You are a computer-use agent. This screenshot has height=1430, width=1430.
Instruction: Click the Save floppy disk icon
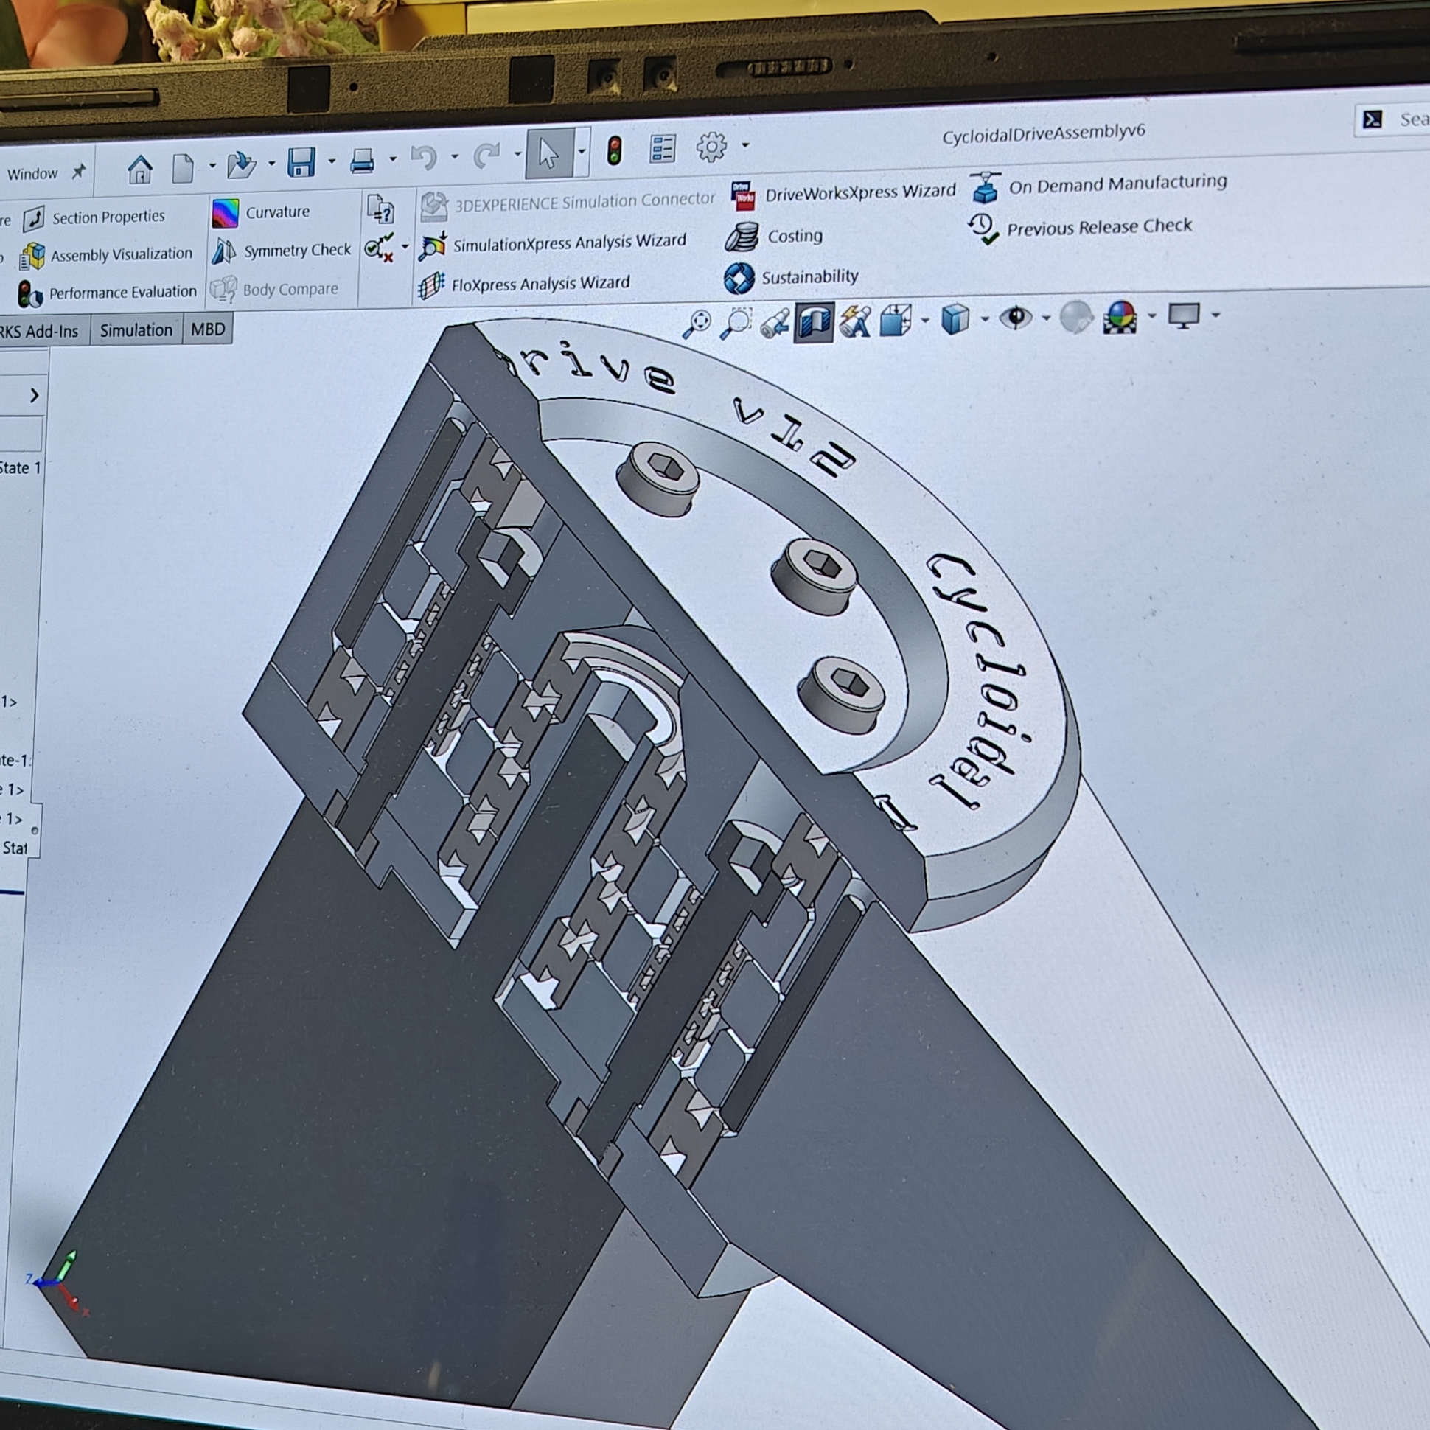(301, 162)
